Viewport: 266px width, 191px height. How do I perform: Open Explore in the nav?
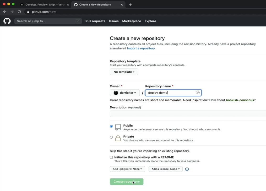click(x=150, y=21)
